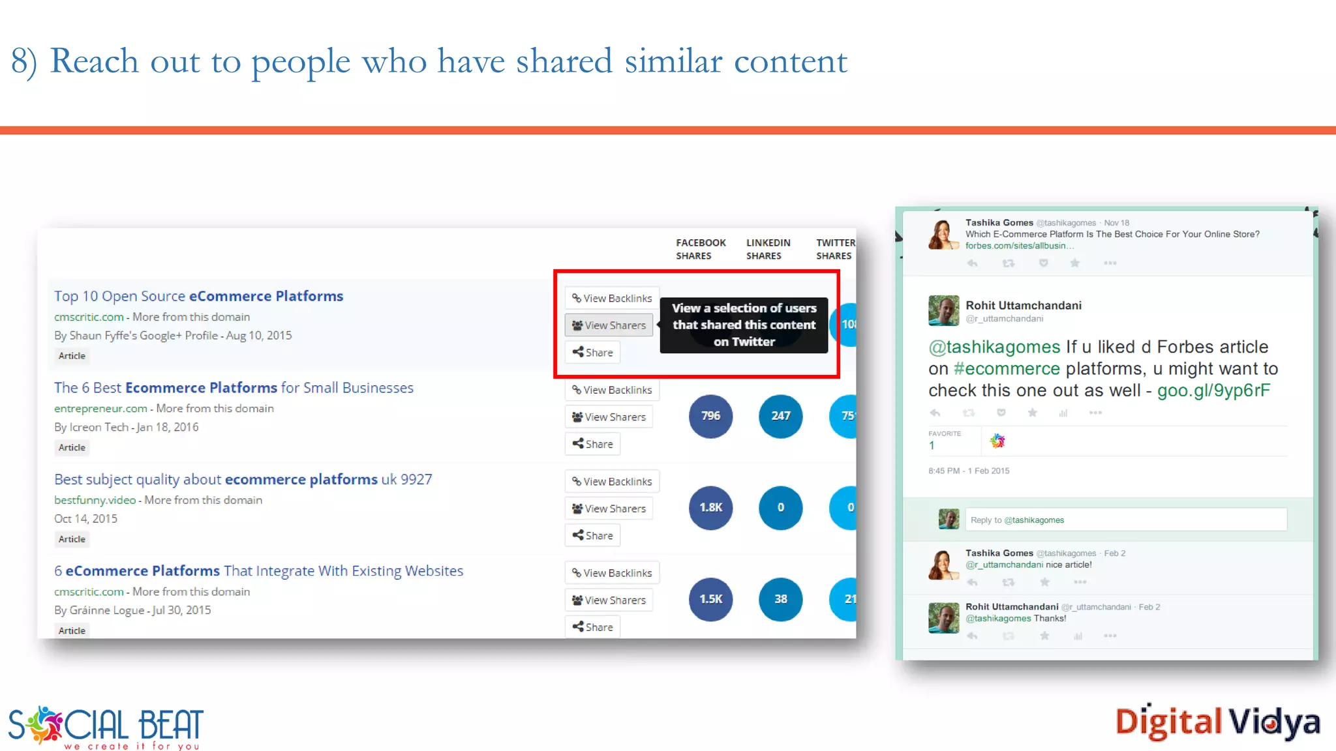Click Tashika Gomes avatar on Feb 2 reply

click(x=943, y=565)
